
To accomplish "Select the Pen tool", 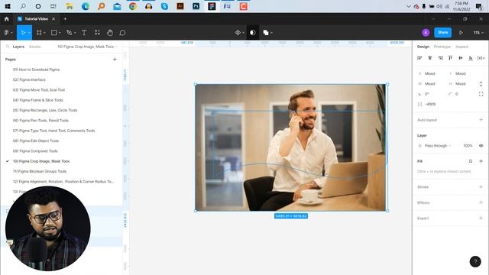I will tap(70, 32).
